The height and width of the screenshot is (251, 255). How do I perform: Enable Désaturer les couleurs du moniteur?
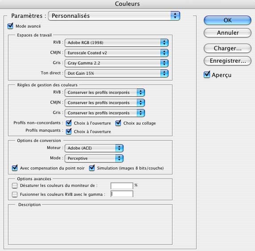(15, 186)
